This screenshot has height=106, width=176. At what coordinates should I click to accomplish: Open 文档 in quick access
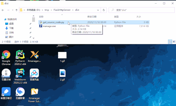(x=11, y=33)
